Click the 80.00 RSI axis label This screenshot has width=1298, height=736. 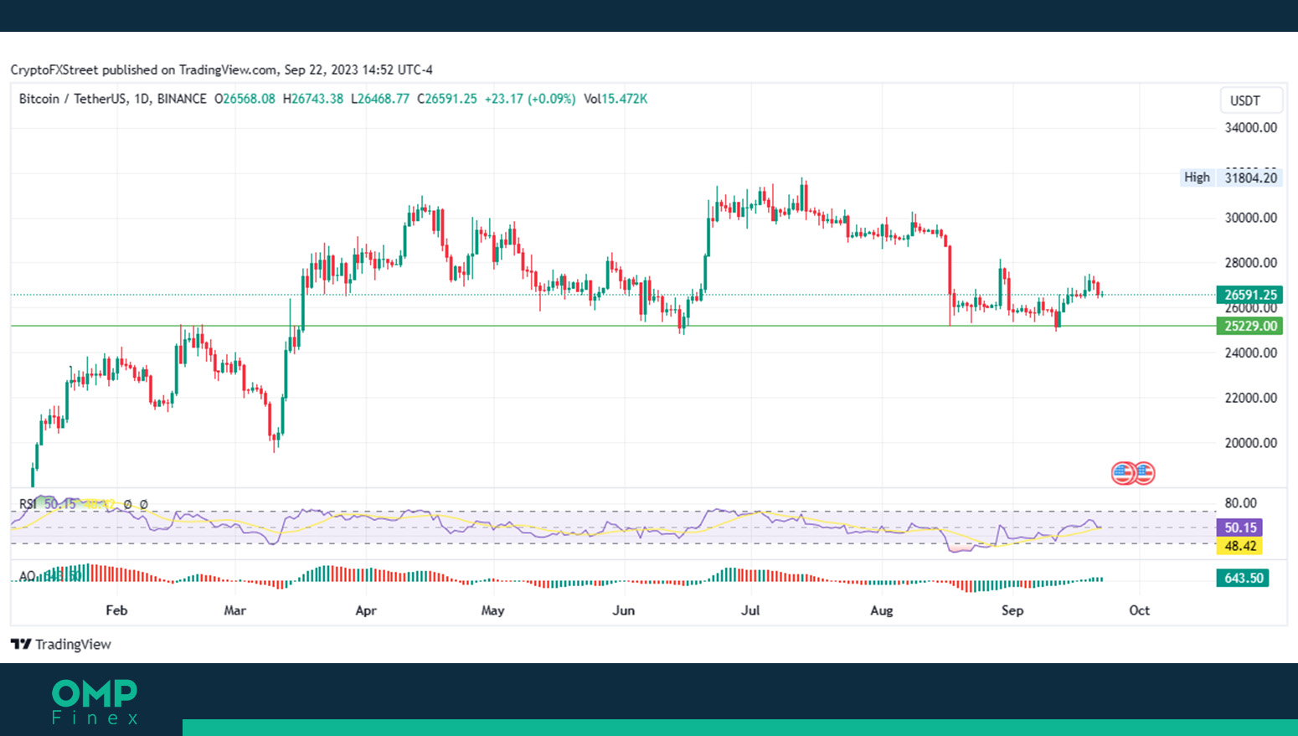pyautogui.click(x=1241, y=503)
